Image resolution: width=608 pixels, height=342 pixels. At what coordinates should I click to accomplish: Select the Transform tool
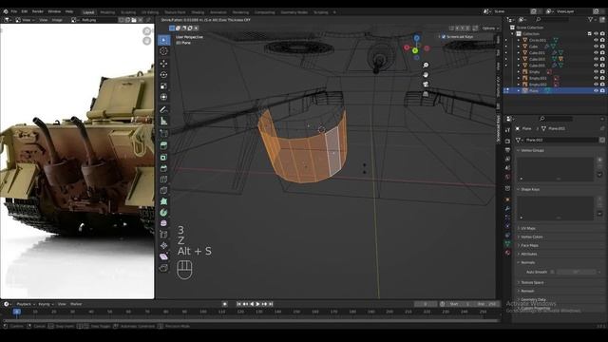tap(163, 97)
